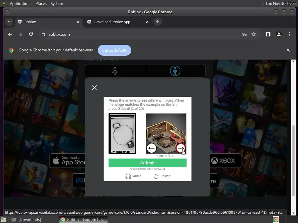298x223 pixels.
Task: Close the captcha dialog with X
Action: 94,88
